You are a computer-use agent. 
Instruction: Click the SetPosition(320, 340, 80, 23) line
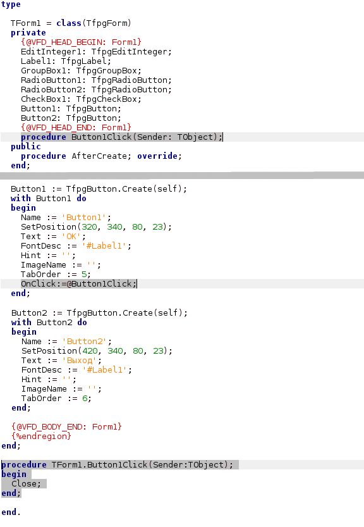[x=97, y=226]
